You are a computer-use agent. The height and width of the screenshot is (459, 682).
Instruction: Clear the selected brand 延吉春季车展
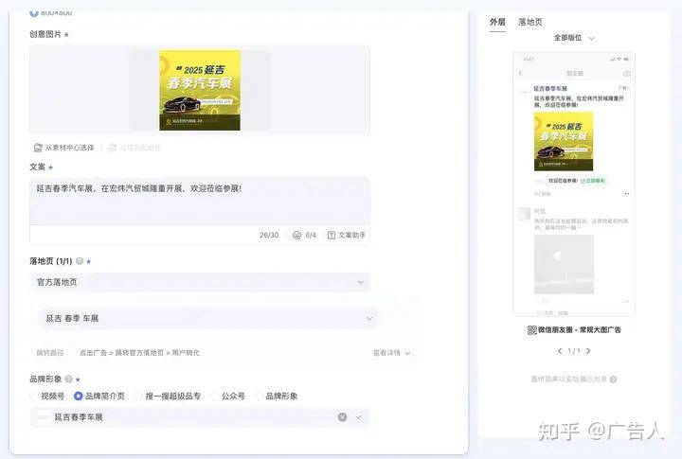[x=342, y=416]
